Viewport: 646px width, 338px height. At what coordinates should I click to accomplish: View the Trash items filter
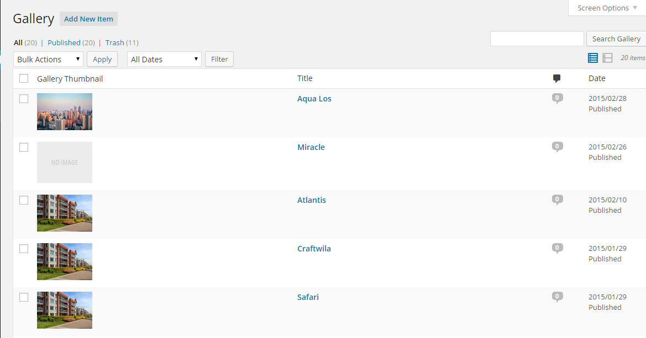(x=115, y=42)
